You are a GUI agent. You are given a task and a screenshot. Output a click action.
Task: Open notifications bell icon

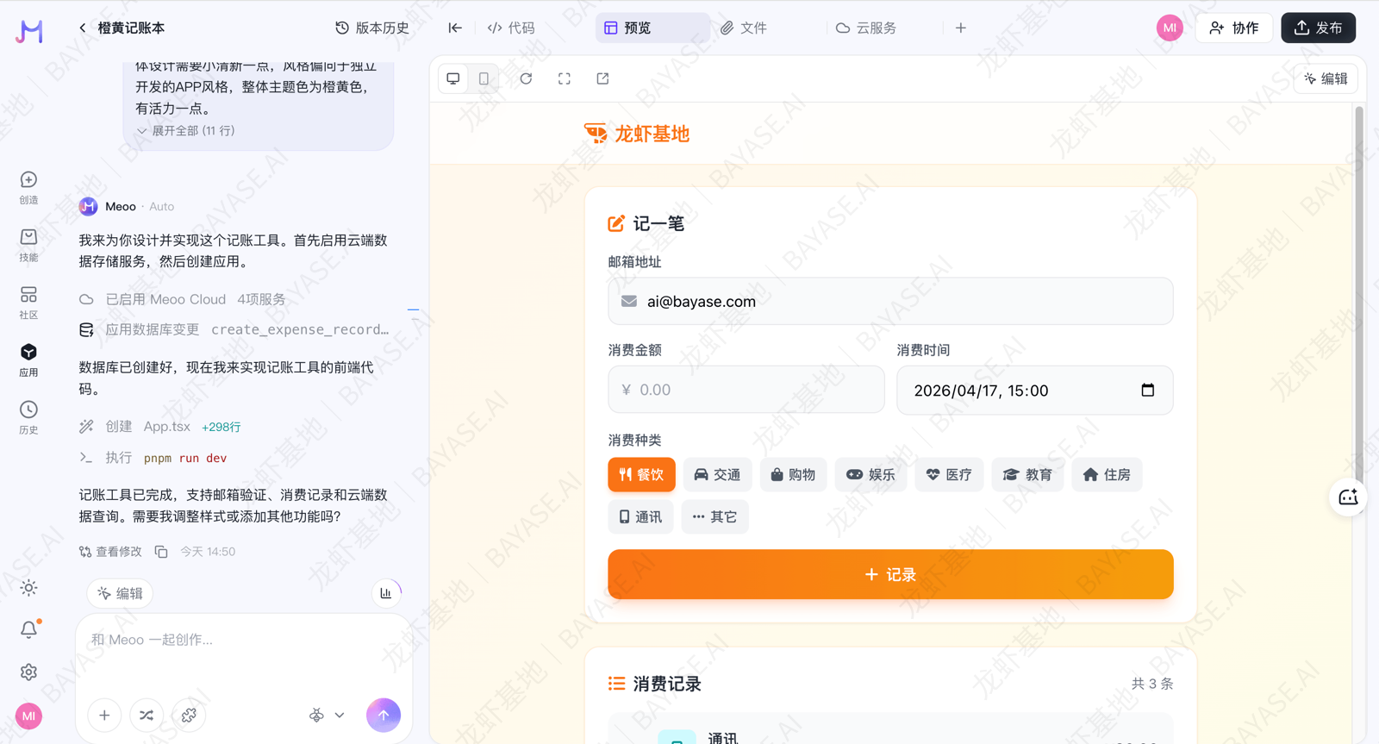tap(28, 629)
